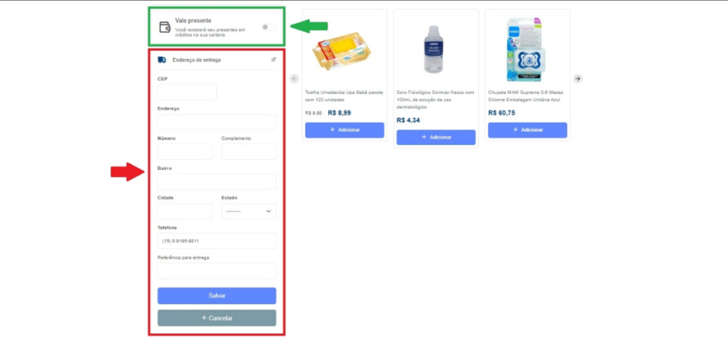The image size is (728, 352).
Task: Open the Chupeta MAM product image
Action: tap(526, 49)
